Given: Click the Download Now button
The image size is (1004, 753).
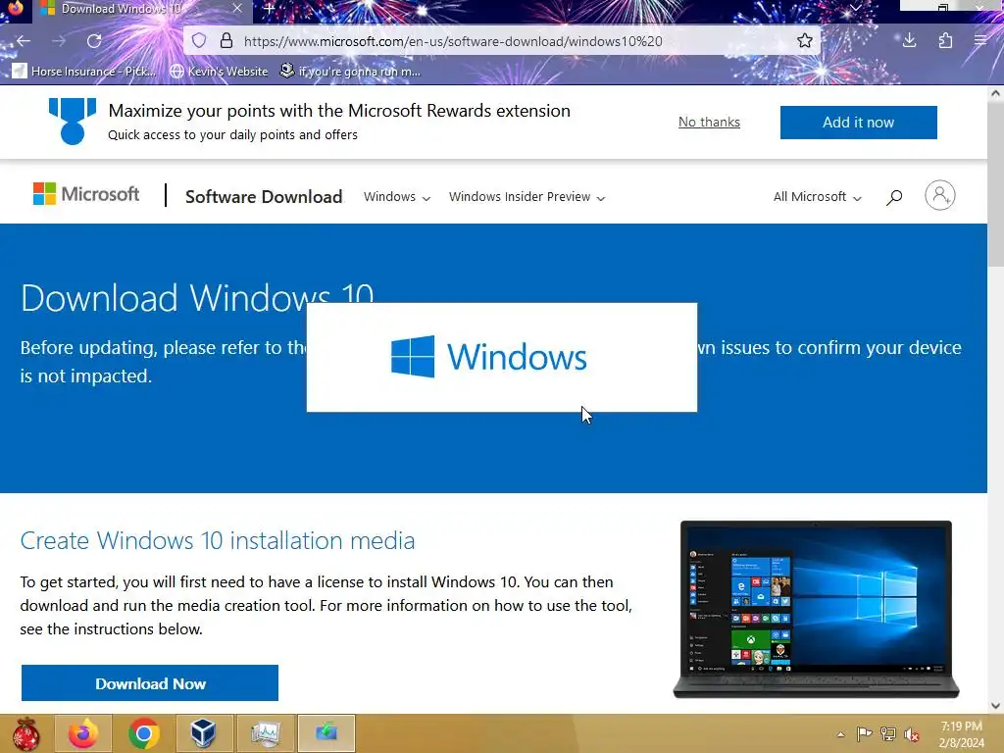Looking at the screenshot, I should coord(150,683).
